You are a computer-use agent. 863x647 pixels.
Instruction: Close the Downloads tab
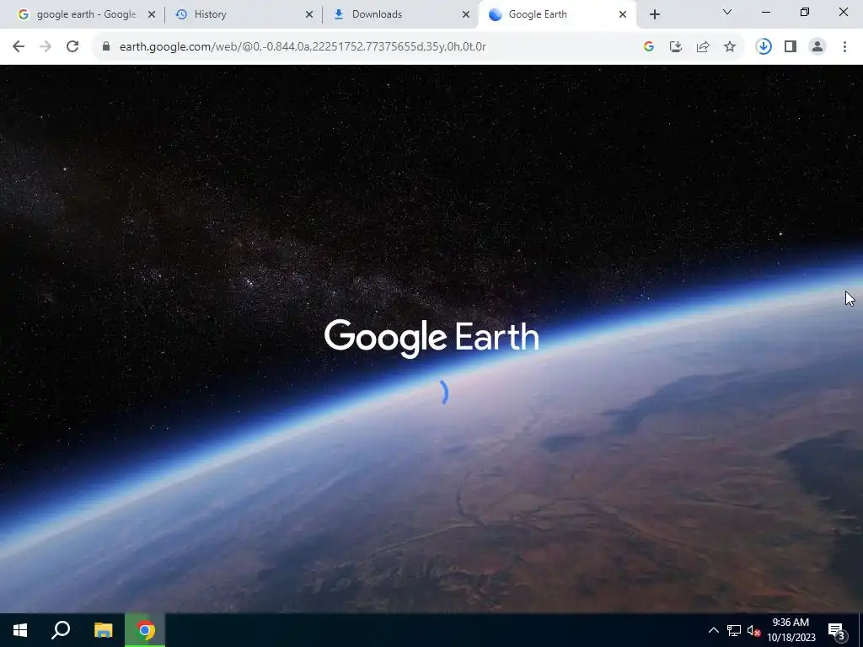click(x=466, y=14)
